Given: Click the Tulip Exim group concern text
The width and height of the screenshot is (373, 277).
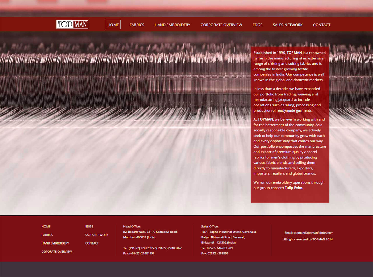Looking at the screenshot, I should pos(294,188).
